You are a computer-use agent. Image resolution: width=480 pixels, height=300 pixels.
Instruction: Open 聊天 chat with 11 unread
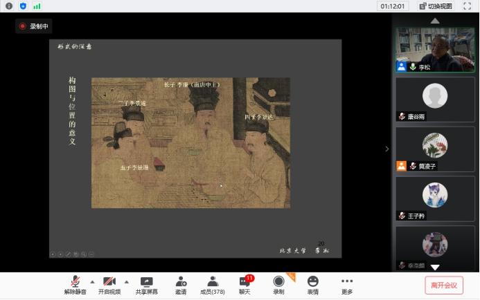click(x=245, y=285)
